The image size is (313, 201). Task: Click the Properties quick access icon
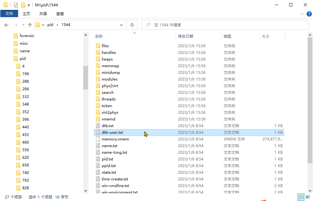[16, 5]
